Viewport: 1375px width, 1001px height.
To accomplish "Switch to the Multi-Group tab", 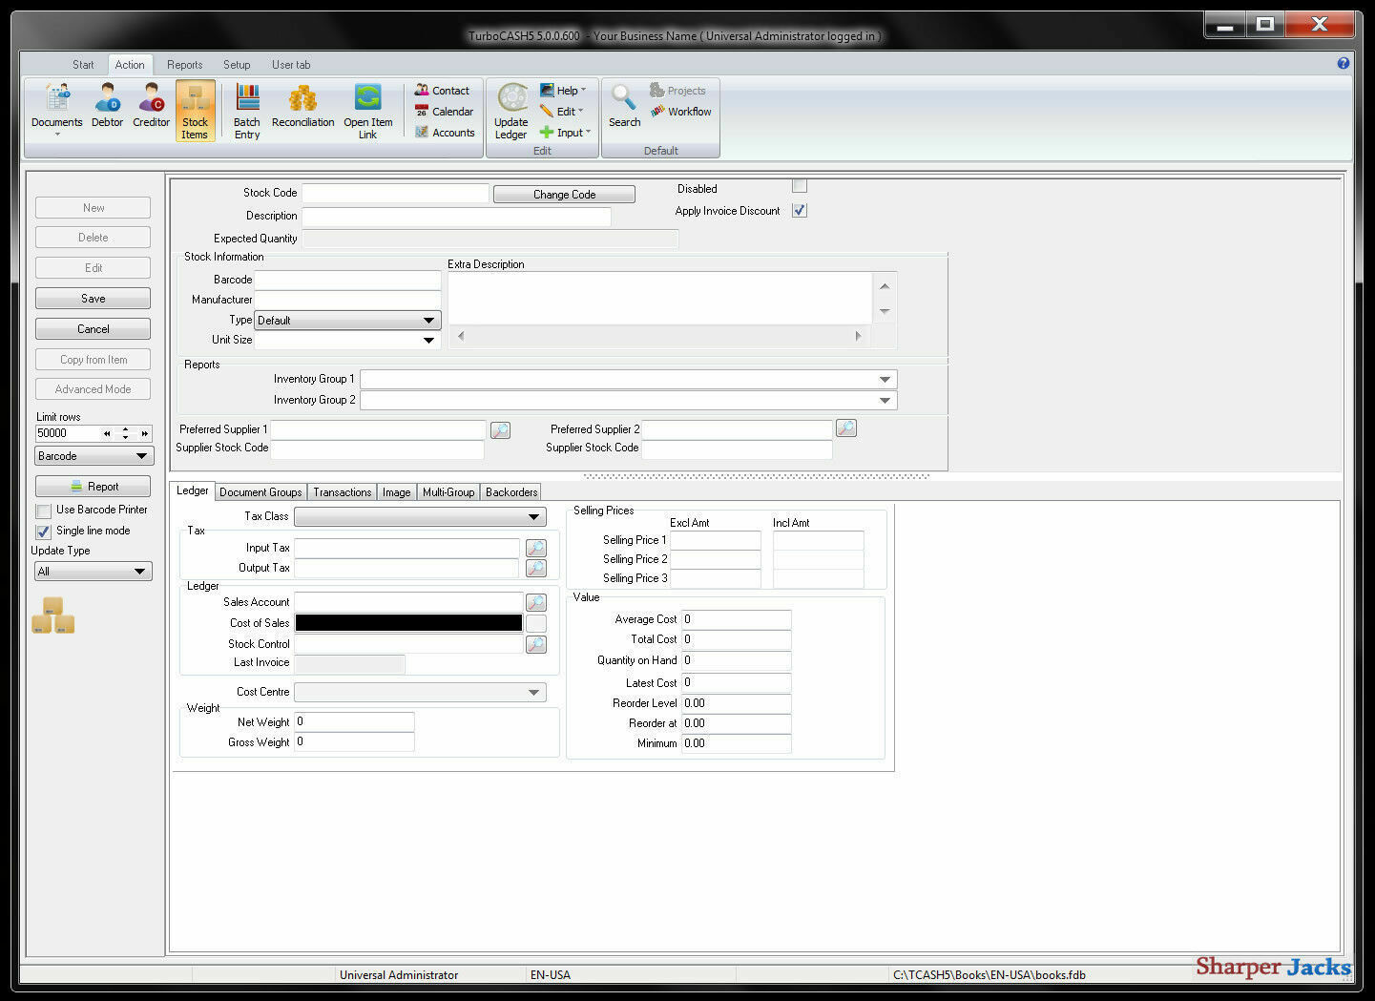I will [x=448, y=492].
